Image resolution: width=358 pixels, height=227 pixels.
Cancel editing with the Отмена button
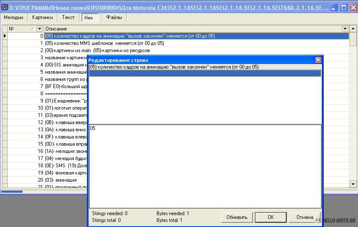point(305,217)
